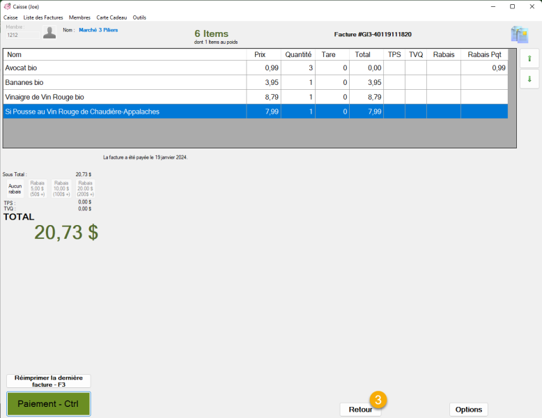Open the Outils menu

coord(139,17)
